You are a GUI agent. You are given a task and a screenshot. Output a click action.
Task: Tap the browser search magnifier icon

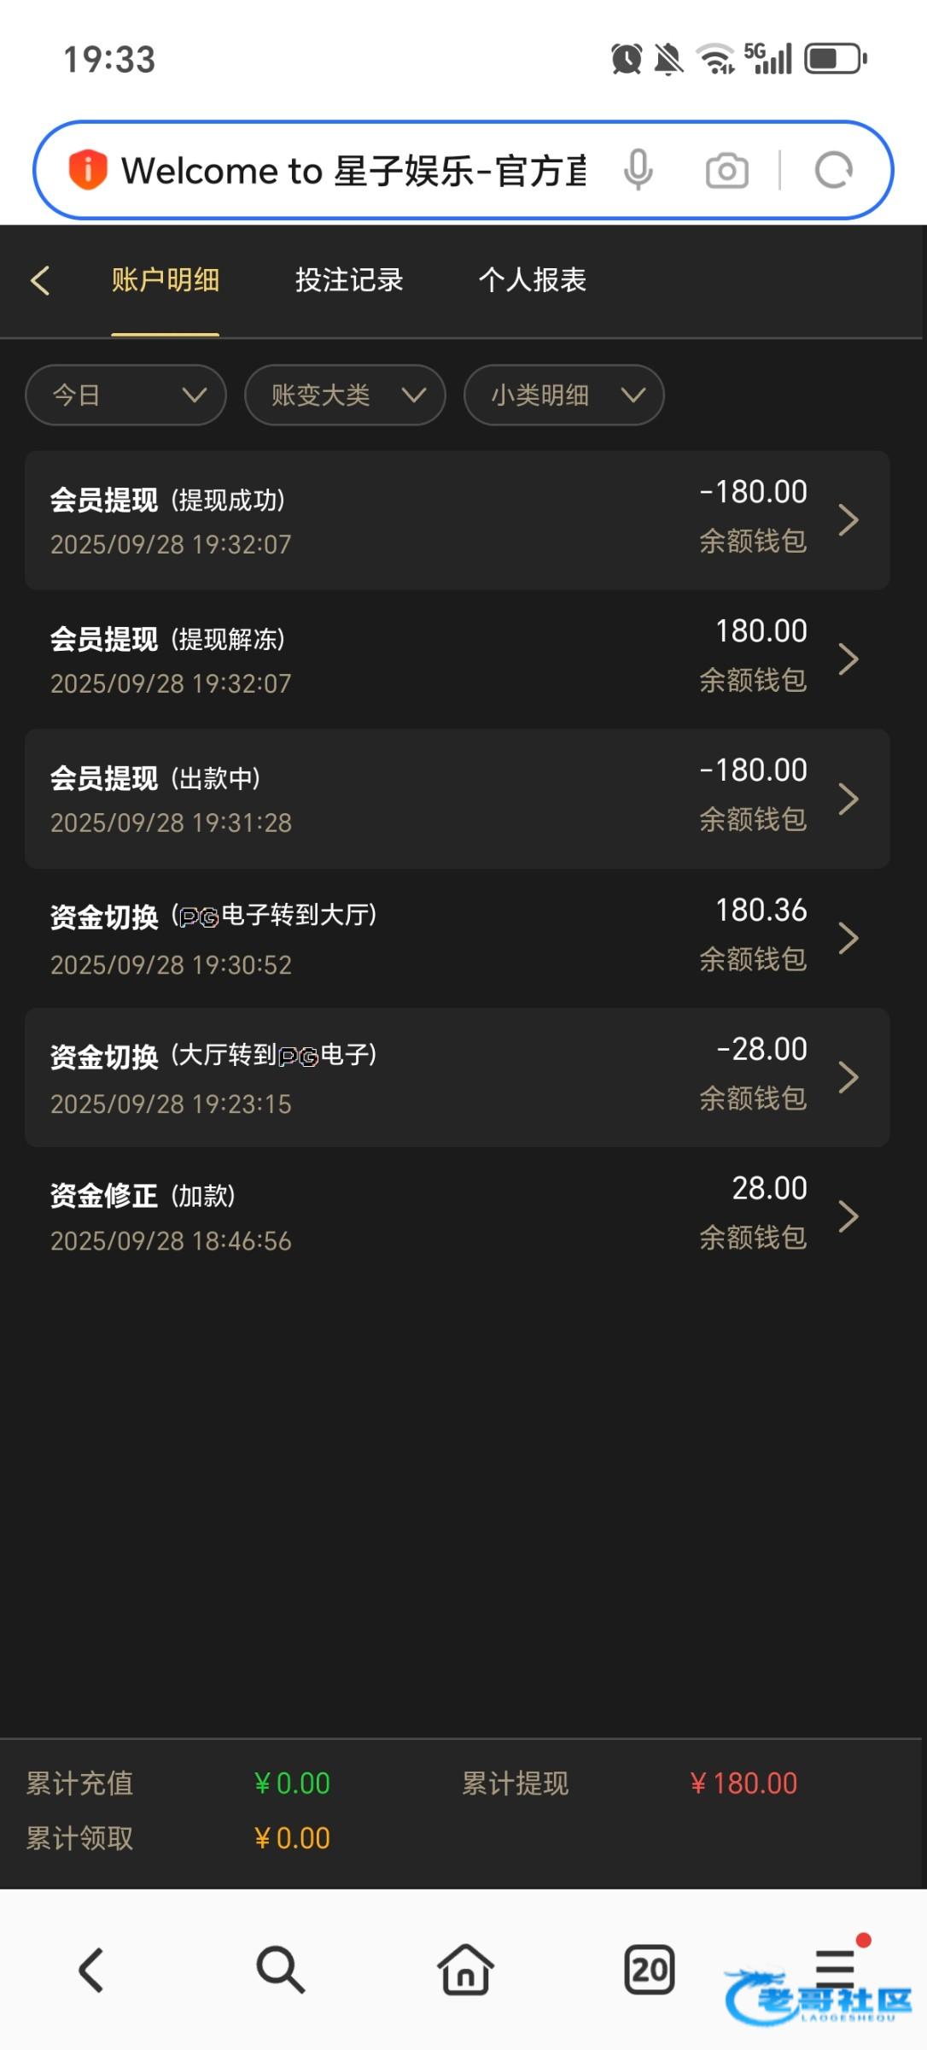(280, 1970)
